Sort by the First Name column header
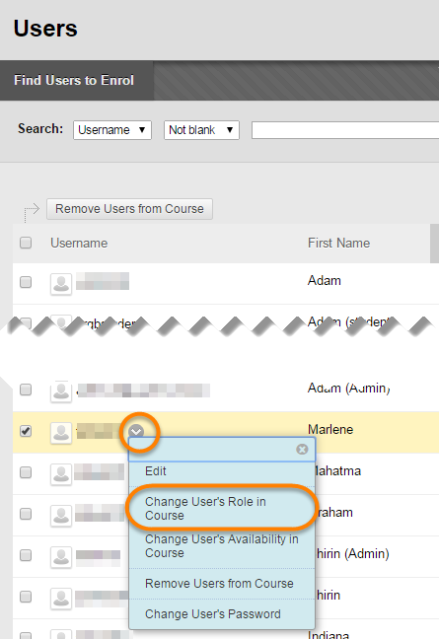The image size is (439, 639). 338,244
